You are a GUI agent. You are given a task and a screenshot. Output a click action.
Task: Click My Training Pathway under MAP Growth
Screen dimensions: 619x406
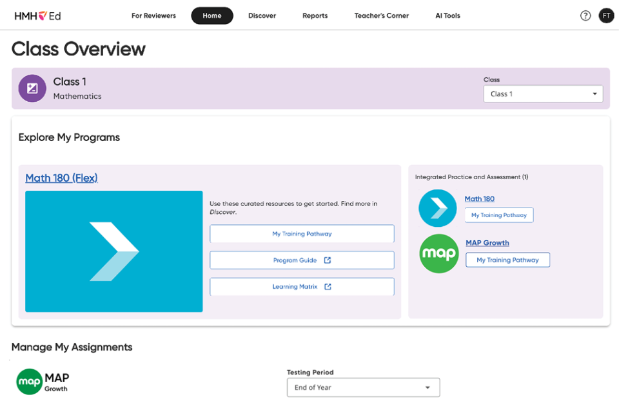click(507, 260)
